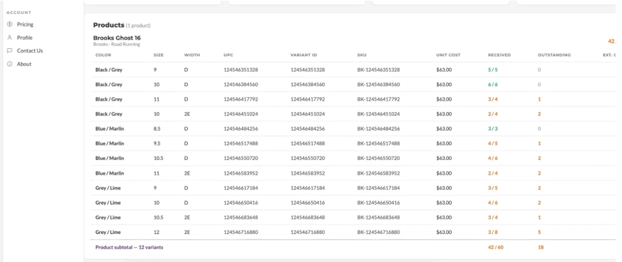
Task: Click received value 3 / 3
Action: [x=492, y=129]
